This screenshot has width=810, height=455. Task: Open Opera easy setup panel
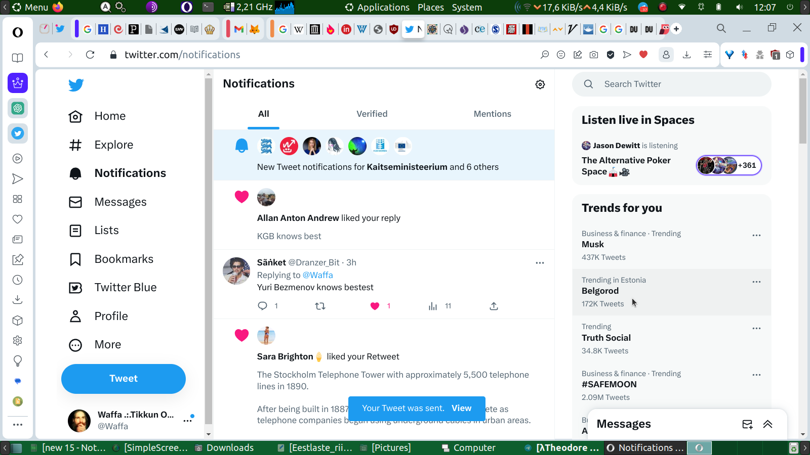click(x=708, y=55)
